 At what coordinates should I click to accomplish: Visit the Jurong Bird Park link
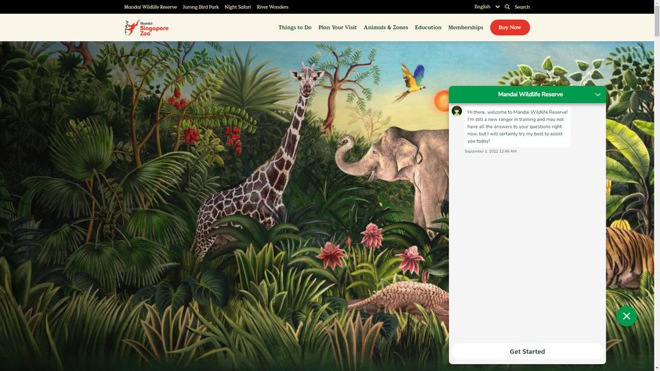click(x=201, y=7)
